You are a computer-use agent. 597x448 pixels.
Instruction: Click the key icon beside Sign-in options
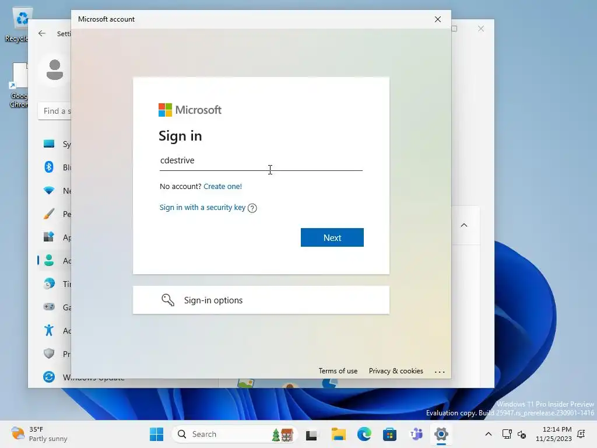[168, 300]
